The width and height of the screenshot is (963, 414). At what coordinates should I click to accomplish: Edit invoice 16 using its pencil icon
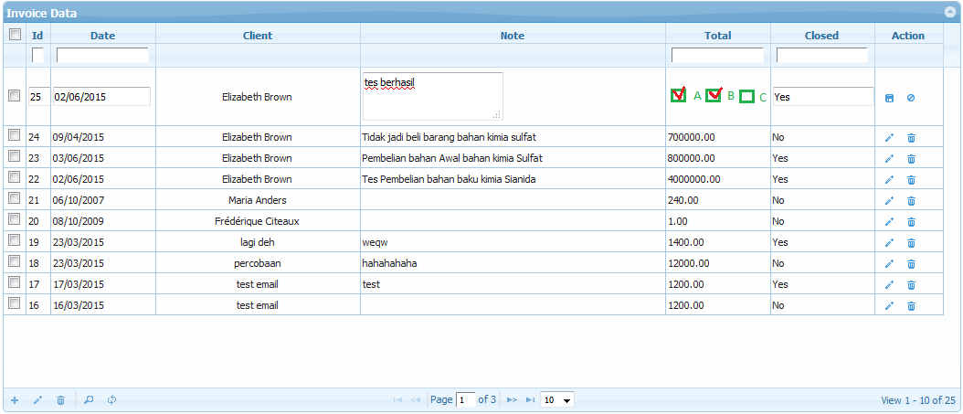pos(889,306)
